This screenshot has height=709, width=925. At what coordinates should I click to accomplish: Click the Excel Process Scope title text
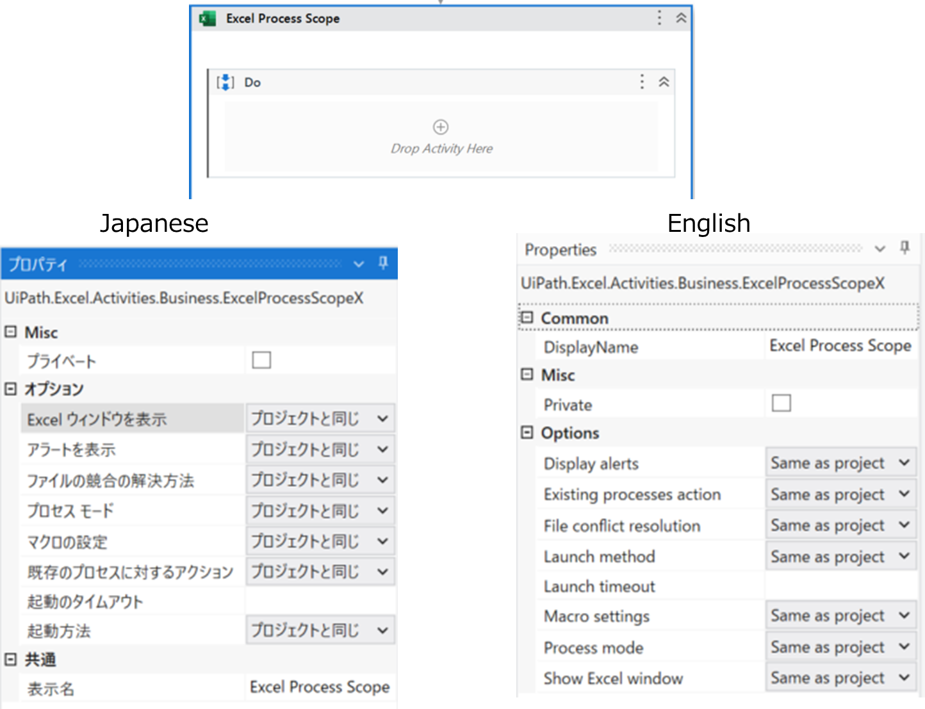(x=282, y=19)
